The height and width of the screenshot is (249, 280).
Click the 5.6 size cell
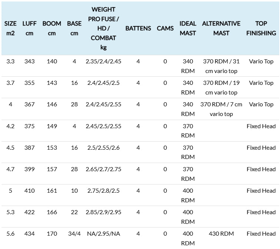[x=10, y=234]
